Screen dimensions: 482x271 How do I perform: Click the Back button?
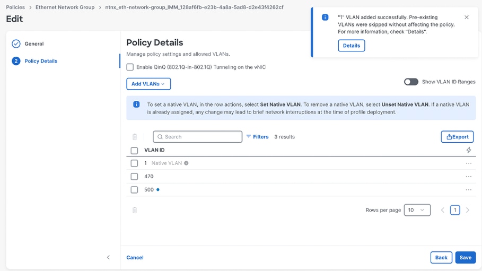point(441,257)
